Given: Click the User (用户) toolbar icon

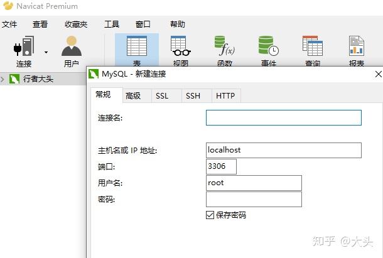Looking at the screenshot, I should click(x=72, y=46).
